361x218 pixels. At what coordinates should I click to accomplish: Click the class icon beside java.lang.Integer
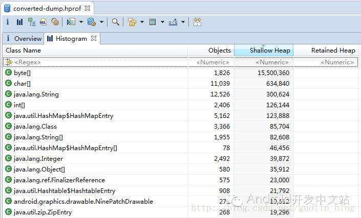tap(9, 158)
